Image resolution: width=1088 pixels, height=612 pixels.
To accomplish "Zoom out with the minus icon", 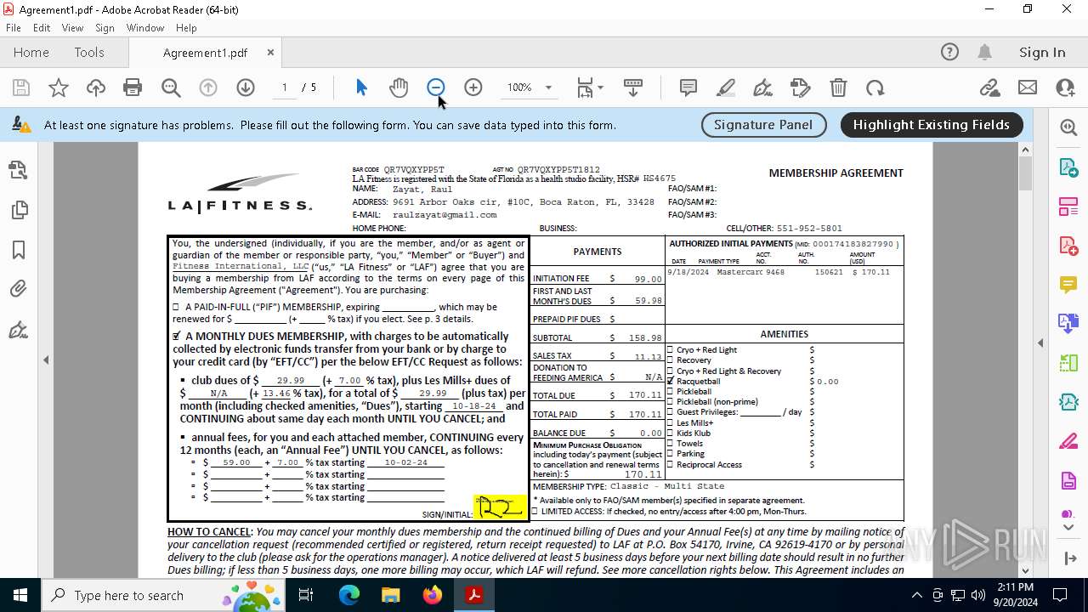I will tap(436, 88).
